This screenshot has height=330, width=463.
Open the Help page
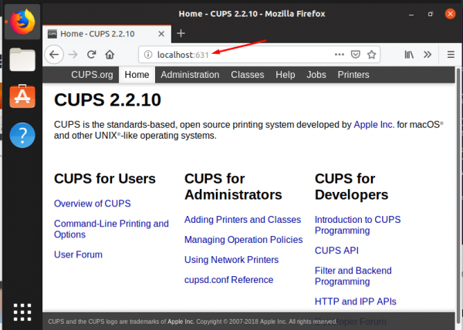286,75
